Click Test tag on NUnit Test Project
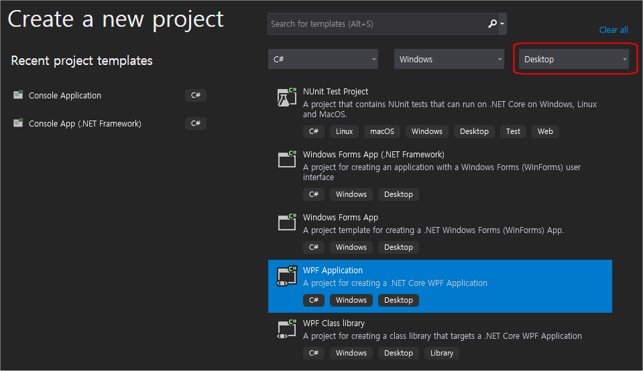 [513, 131]
